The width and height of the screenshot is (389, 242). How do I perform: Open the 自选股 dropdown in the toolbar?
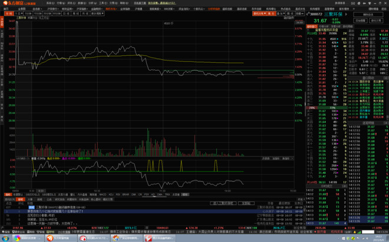coord(37,9)
